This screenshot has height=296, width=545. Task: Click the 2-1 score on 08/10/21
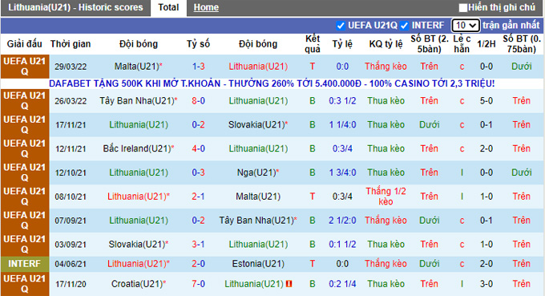coord(199,197)
